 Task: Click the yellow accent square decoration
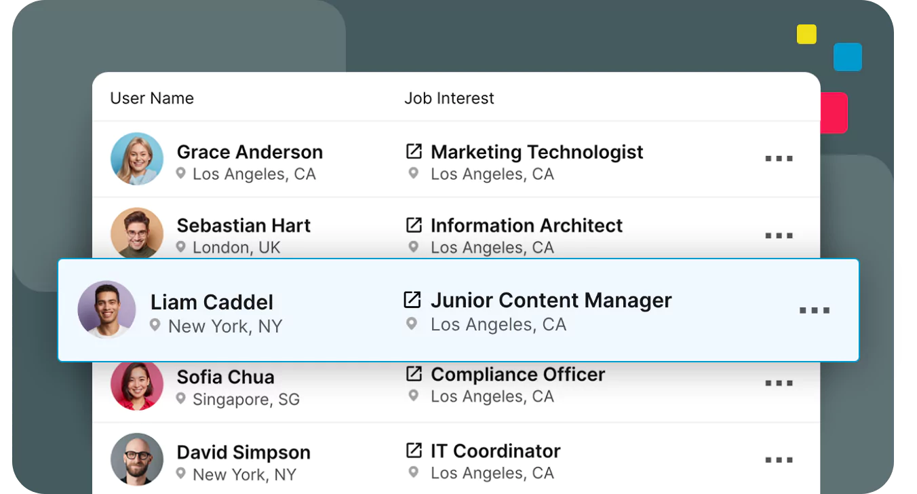tap(806, 34)
